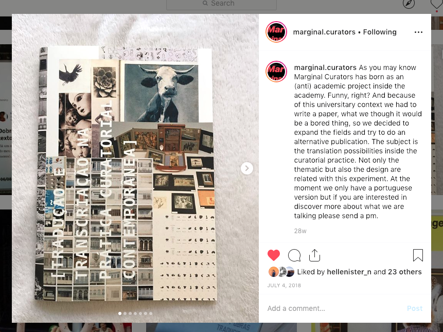Open the hellenister_n profile link
Screen dimensions: 443x332
click(349, 272)
